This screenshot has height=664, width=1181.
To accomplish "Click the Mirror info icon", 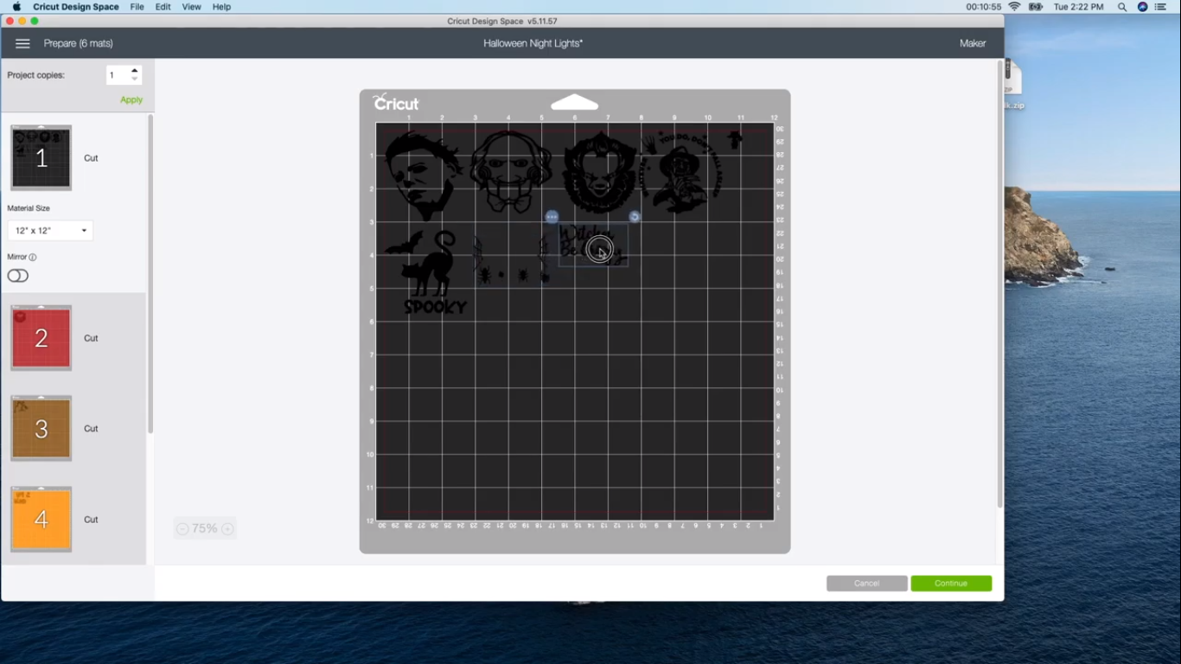I will 33,257.
